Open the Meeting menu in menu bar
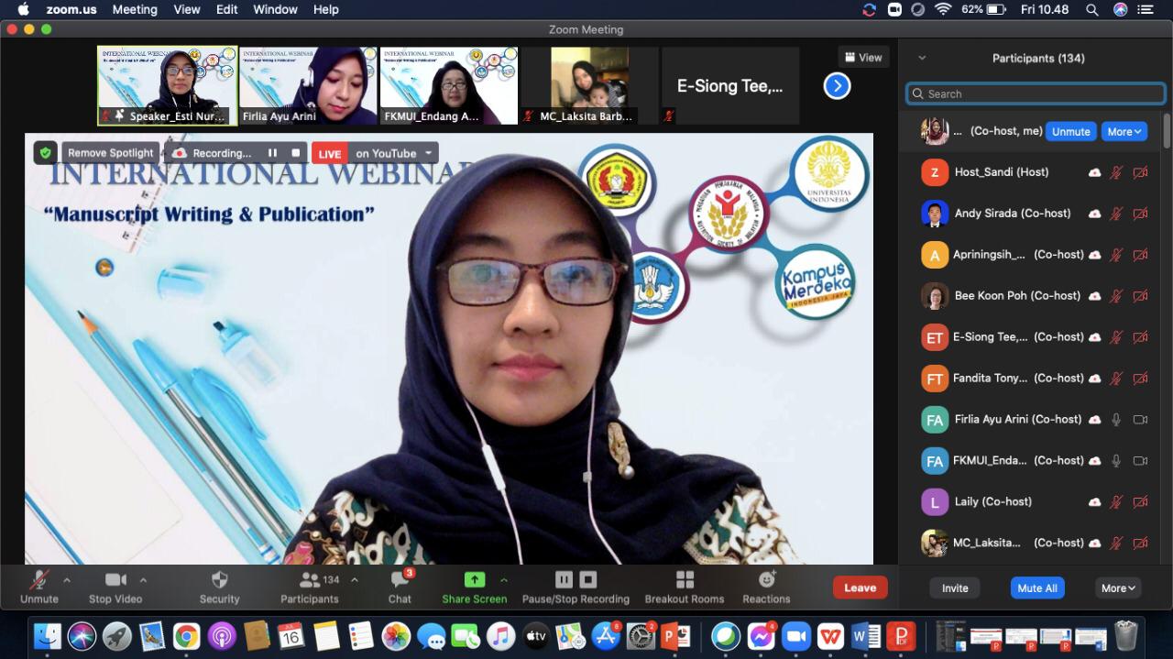This screenshot has width=1173, height=659. (x=135, y=9)
